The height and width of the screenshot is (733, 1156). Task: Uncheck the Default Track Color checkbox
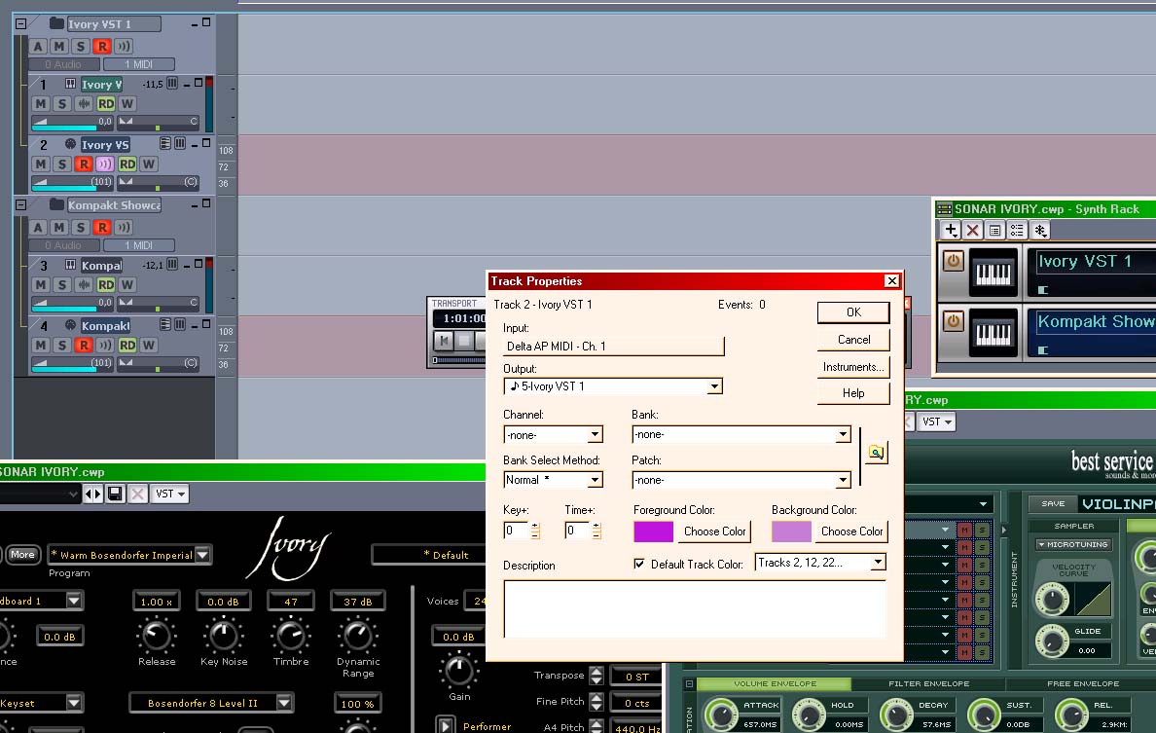coord(638,564)
